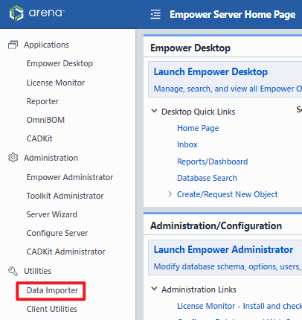Click the Desktop Quick Links label
The image size is (302, 320).
pos(199,112)
